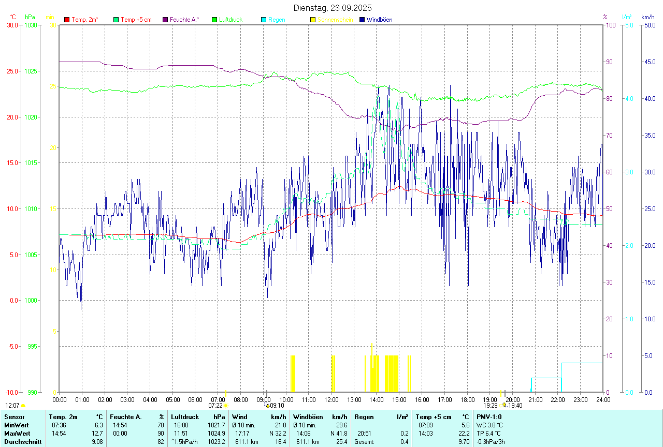Screen dimensions: 663x447
Task: Click the purple Feuchte A. legend square
Action: tap(165, 20)
